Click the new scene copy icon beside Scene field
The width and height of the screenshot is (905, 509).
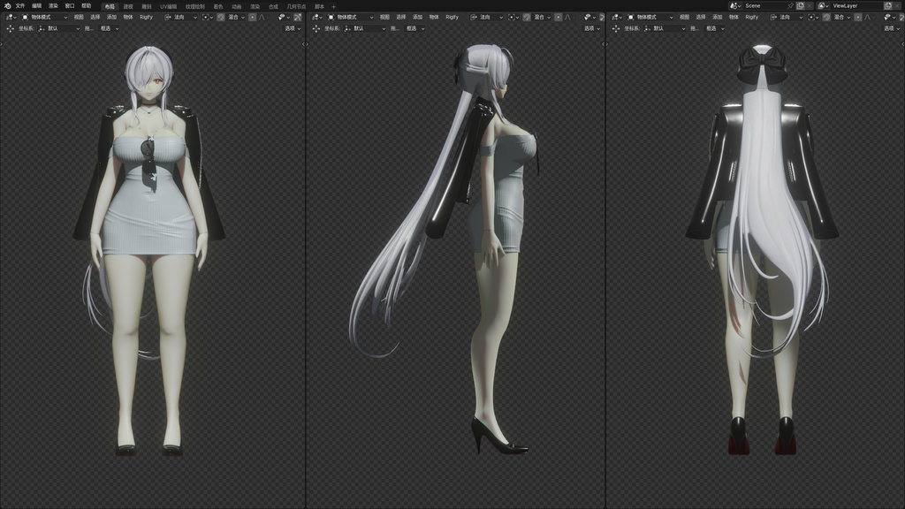point(800,5)
